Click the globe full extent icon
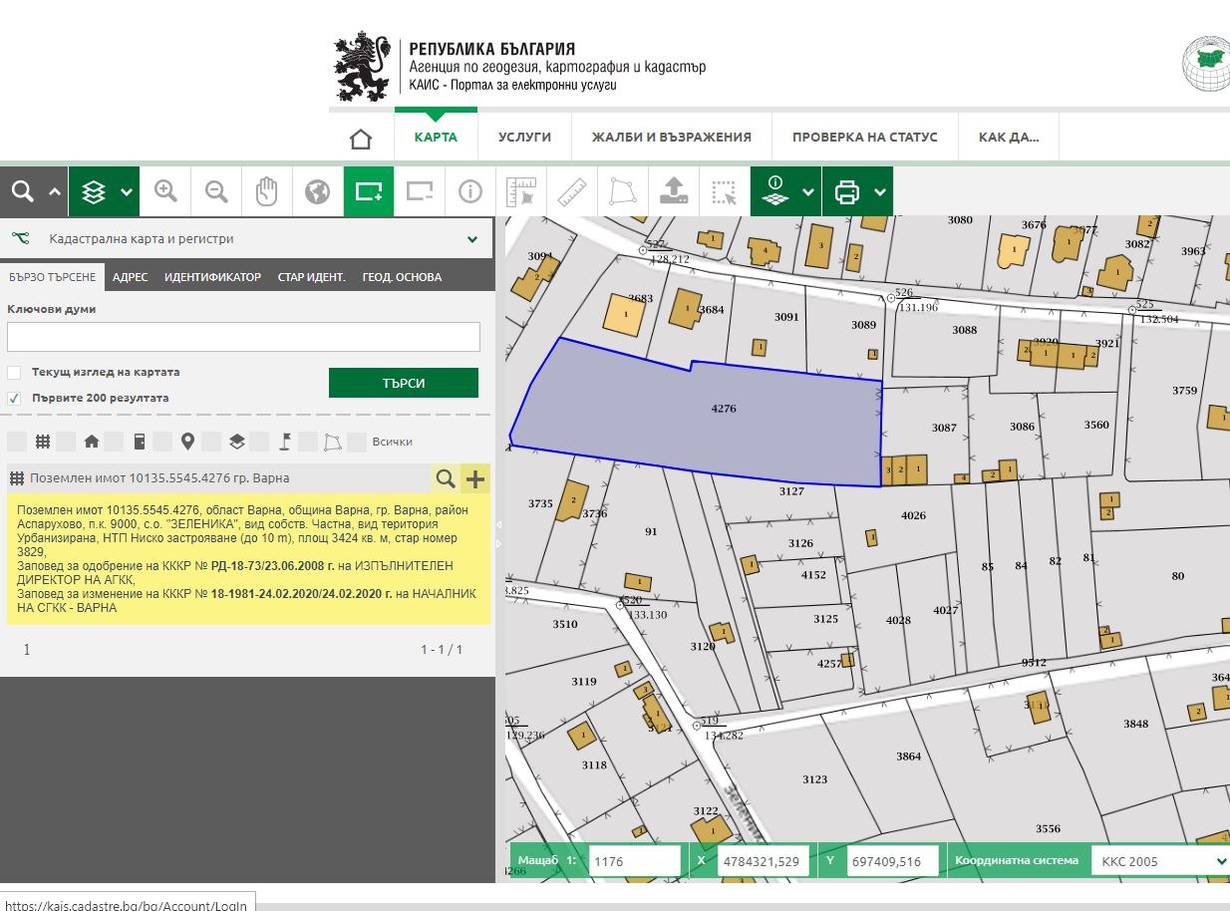Image resolution: width=1230 pixels, height=911 pixels. point(318,191)
